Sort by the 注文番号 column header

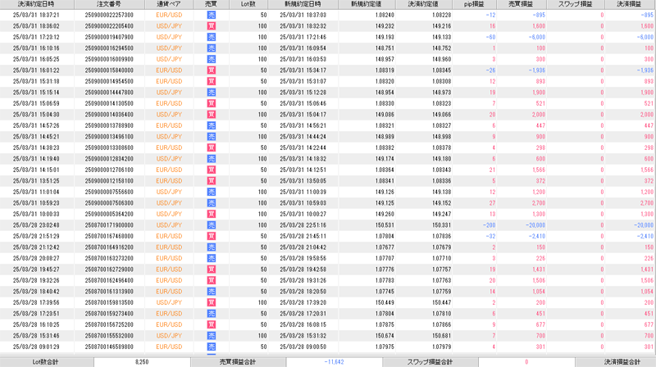point(109,4)
